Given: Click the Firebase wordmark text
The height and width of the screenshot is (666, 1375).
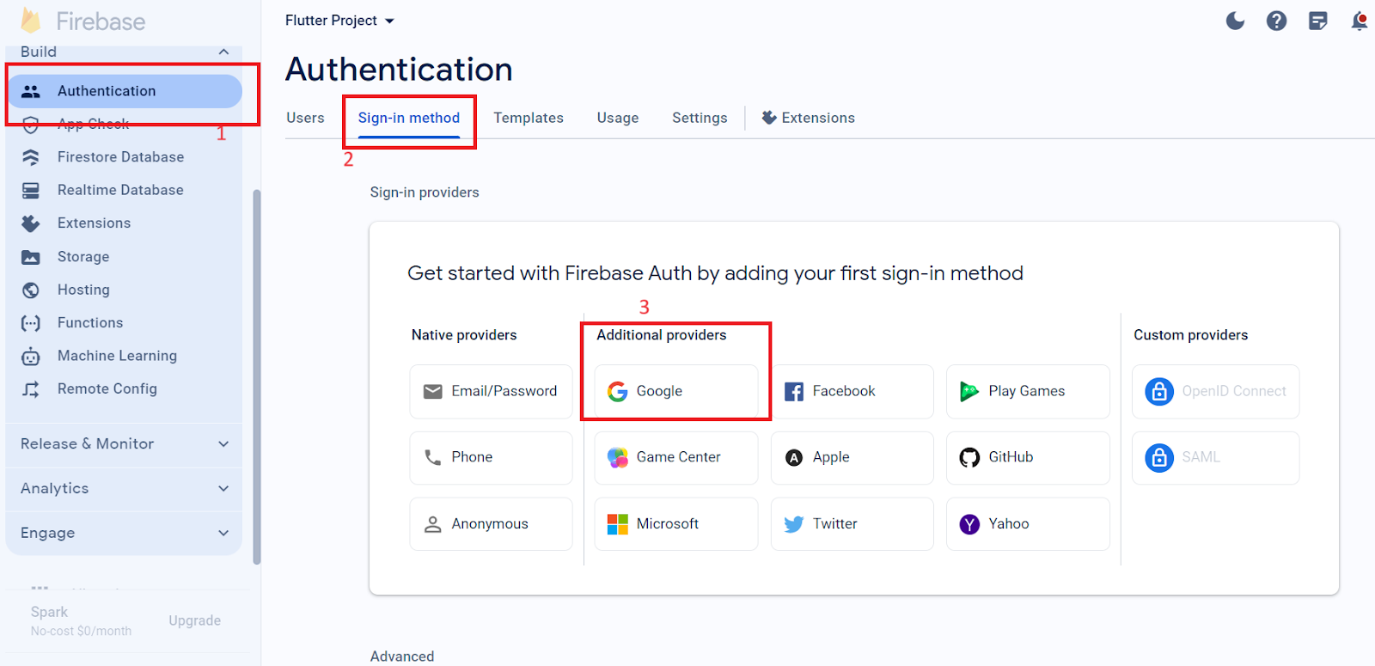Looking at the screenshot, I should point(101,21).
